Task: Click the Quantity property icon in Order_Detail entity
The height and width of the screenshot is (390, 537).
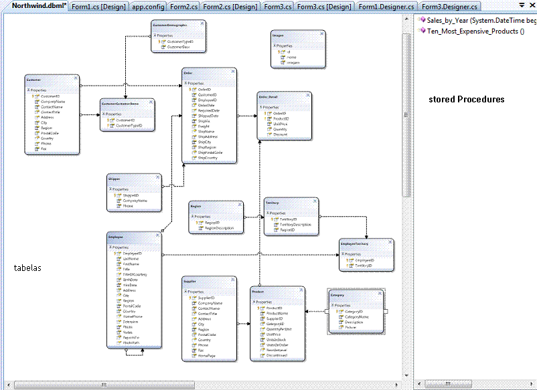Action: [270, 129]
